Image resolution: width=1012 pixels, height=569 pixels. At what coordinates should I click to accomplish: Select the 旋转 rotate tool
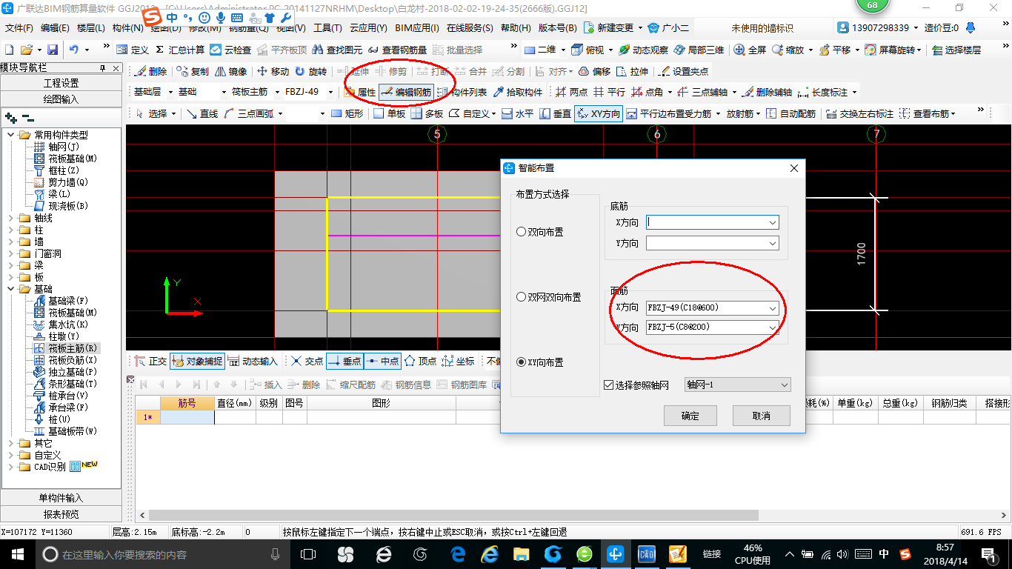tap(310, 72)
